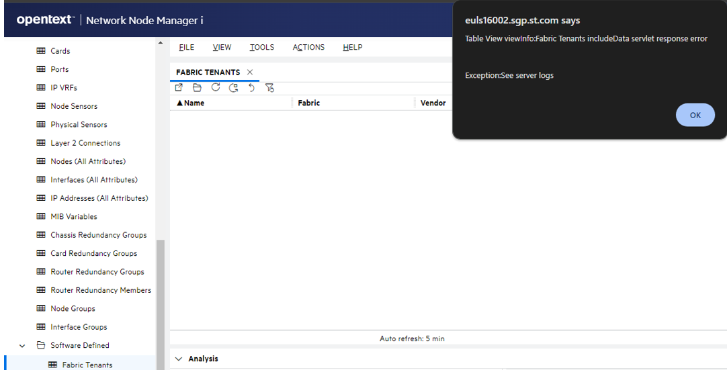Click the table icon beside Nodes (All Attributes)
This screenshot has height=370, width=727.
click(41, 161)
